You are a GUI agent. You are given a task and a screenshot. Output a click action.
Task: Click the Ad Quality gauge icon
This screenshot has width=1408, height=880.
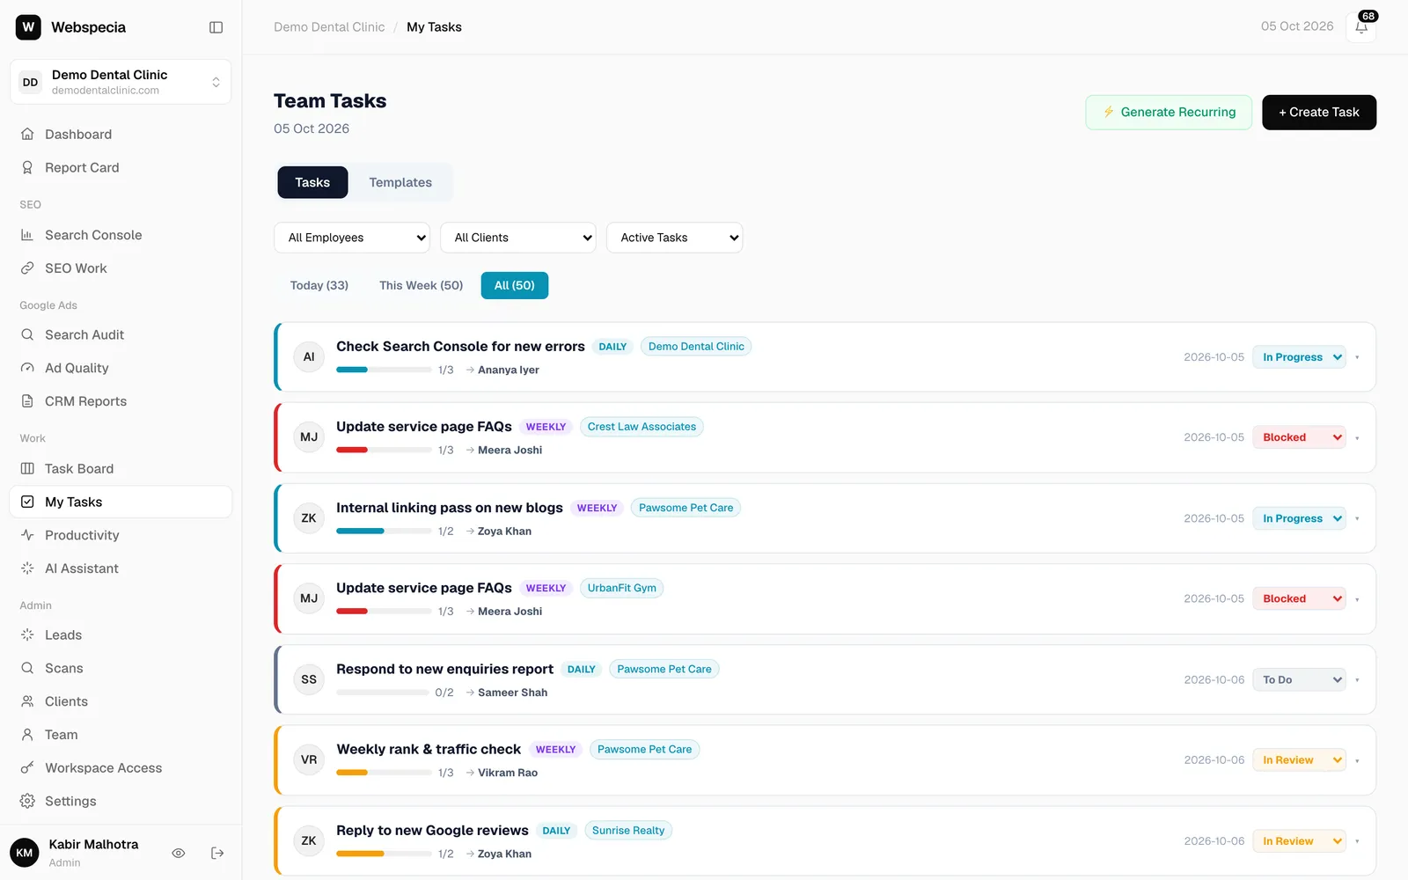coord(27,368)
